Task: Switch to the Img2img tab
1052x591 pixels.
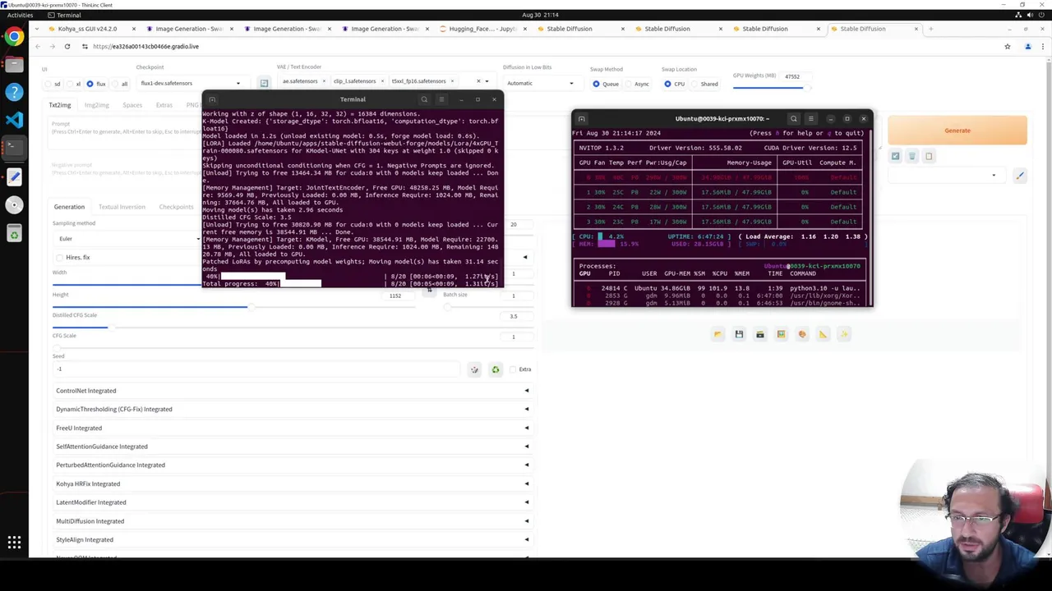Action: [x=96, y=105]
